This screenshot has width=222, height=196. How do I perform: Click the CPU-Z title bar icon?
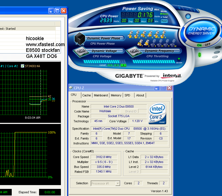[x=71, y=88]
